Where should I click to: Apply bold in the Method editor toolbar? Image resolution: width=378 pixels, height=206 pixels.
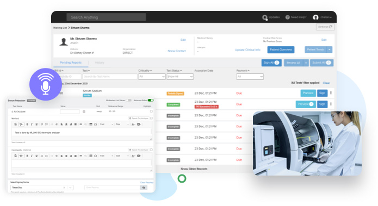pos(27,124)
